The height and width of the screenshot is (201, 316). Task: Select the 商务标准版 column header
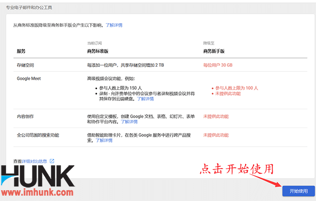point(98,51)
